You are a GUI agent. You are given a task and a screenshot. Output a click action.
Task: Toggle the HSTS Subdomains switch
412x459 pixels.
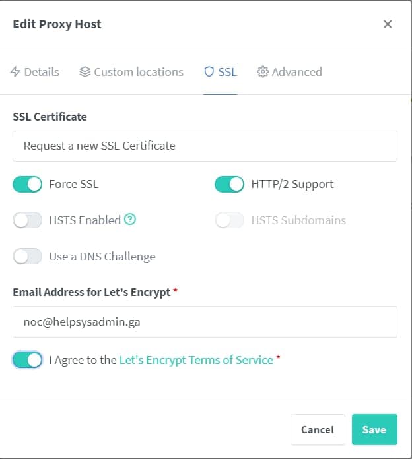coord(230,220)
